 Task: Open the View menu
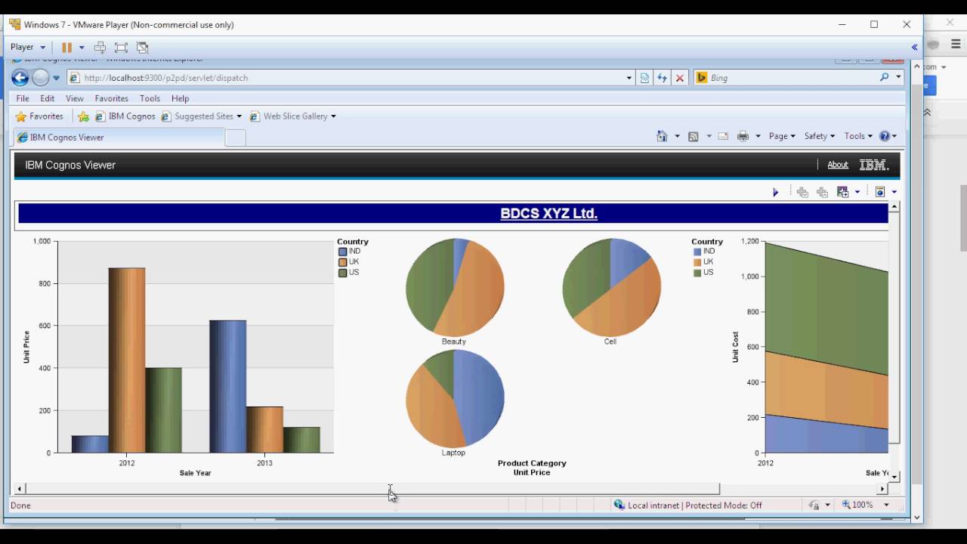coord(75,98)
